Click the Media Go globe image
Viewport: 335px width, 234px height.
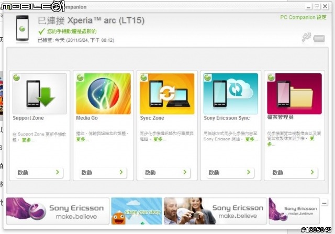click(x=104, y=94)
